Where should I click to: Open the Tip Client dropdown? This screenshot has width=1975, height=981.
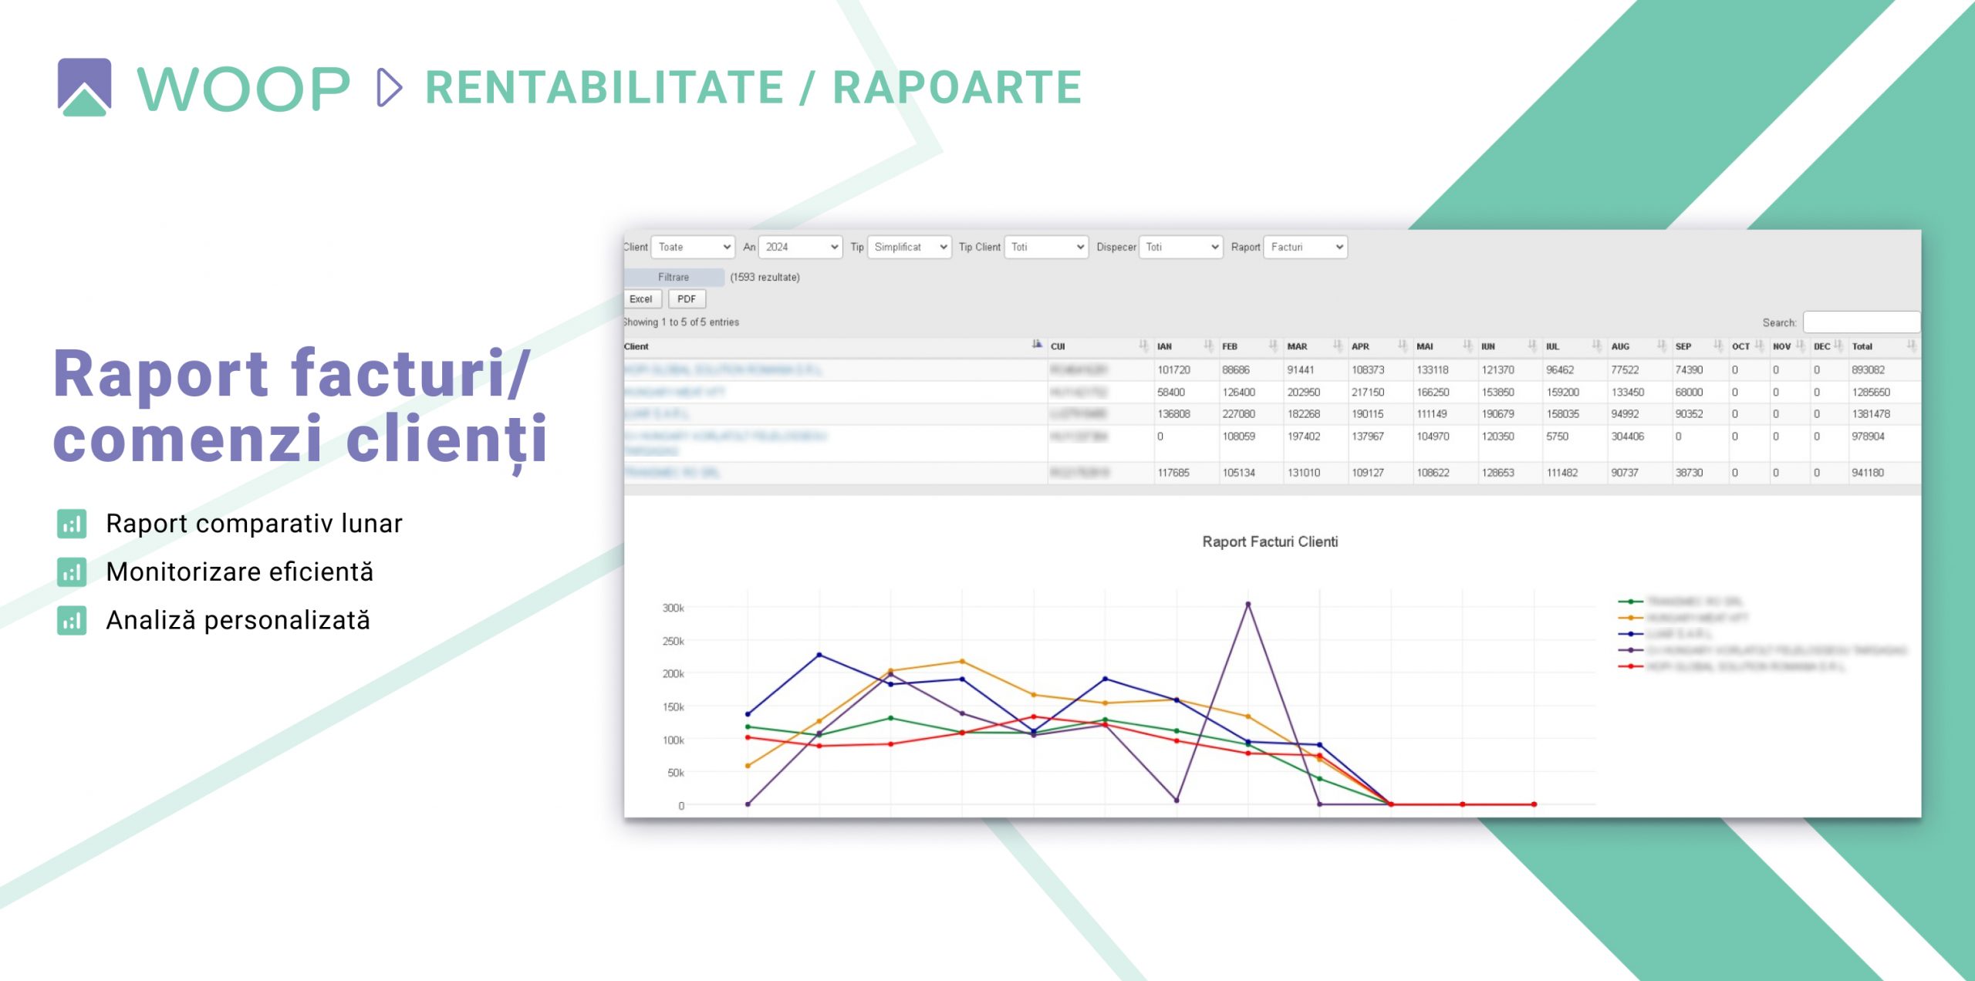pyautogui.click(x=1046, y=247)
